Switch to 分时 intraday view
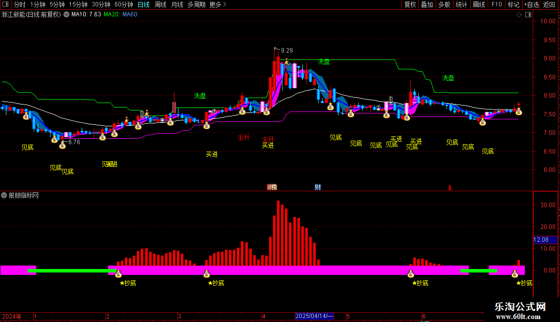 coord(20,4)
